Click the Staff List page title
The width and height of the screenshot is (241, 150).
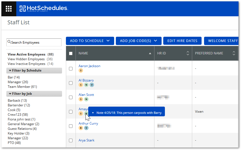18,22
